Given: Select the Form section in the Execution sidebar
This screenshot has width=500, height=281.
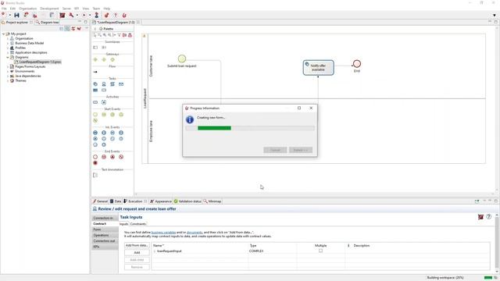Looking at the screenshot, I should click(x=105, y=229).
